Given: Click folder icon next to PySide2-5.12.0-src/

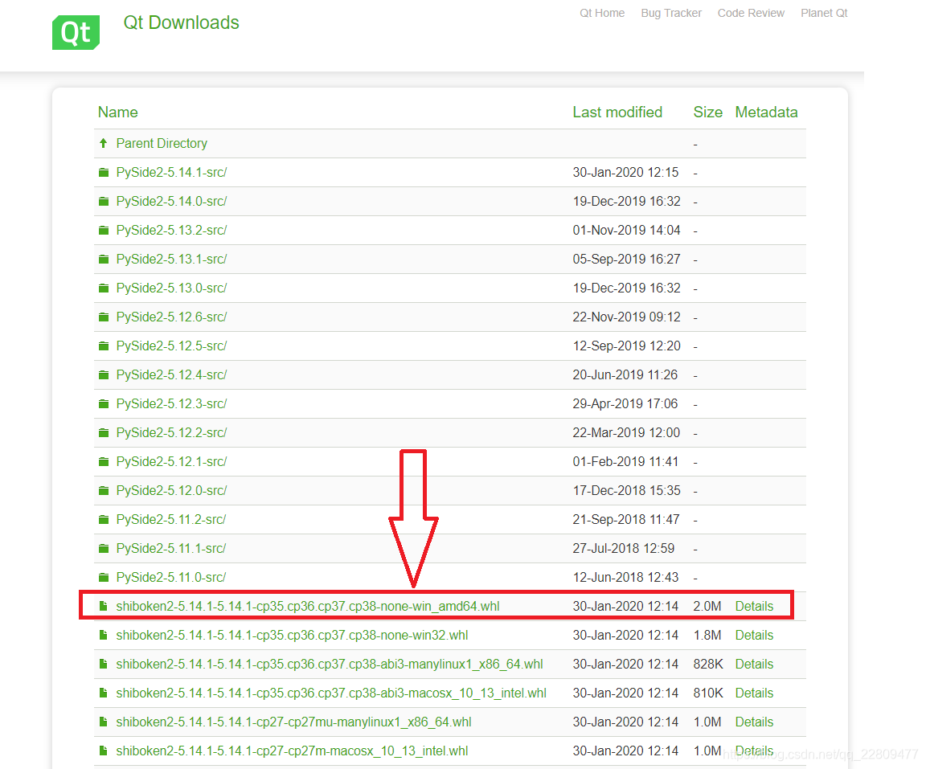Looking at the screenshot, I should click(104, 490).
